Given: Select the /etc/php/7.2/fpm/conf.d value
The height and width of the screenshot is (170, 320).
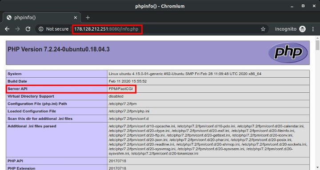Looking at the screenshot, I should tap(128, 119).
